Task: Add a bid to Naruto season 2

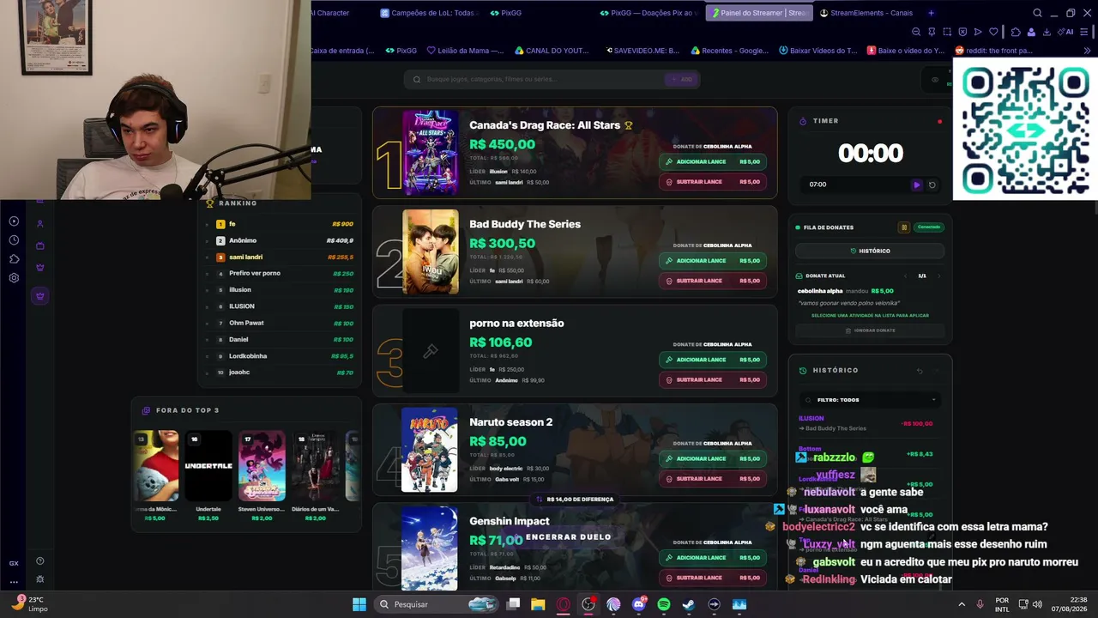Action: click(712, 458)
